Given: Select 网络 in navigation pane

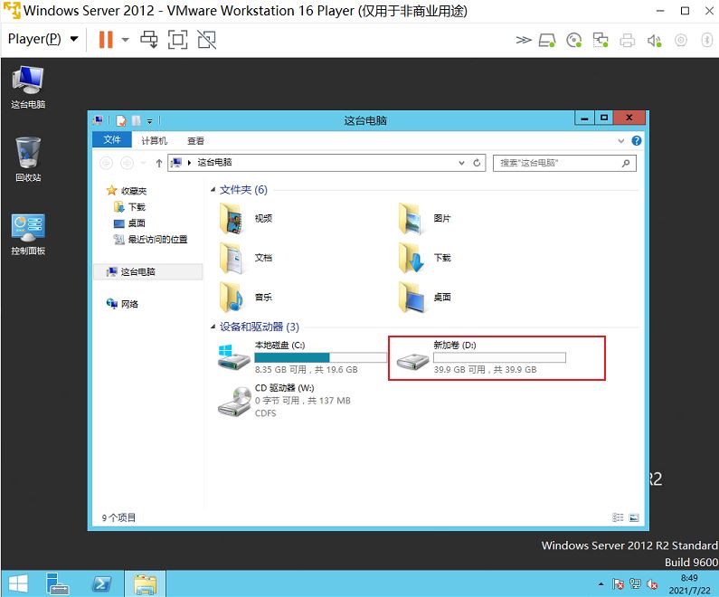Looking at the screenshot, I should 122,304.
